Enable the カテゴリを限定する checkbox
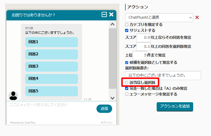This screenshot has width=211, height=136. pyautogui.click(x=127, y=25)
